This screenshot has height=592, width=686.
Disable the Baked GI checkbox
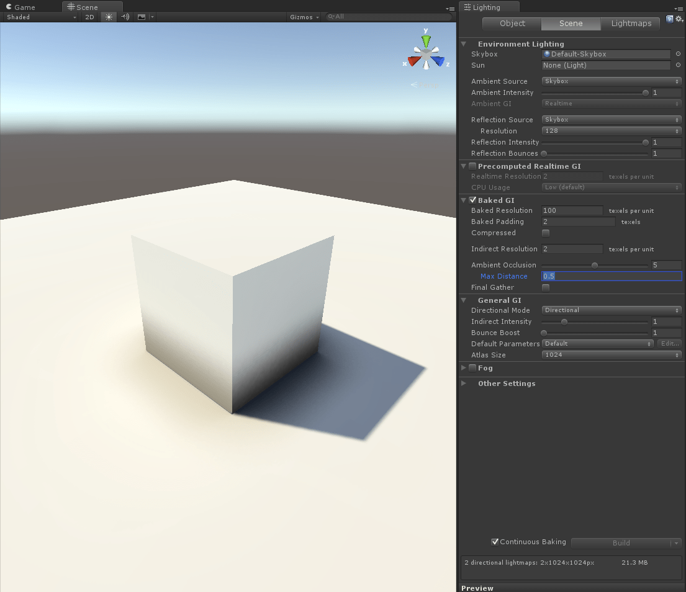(472, 200)
